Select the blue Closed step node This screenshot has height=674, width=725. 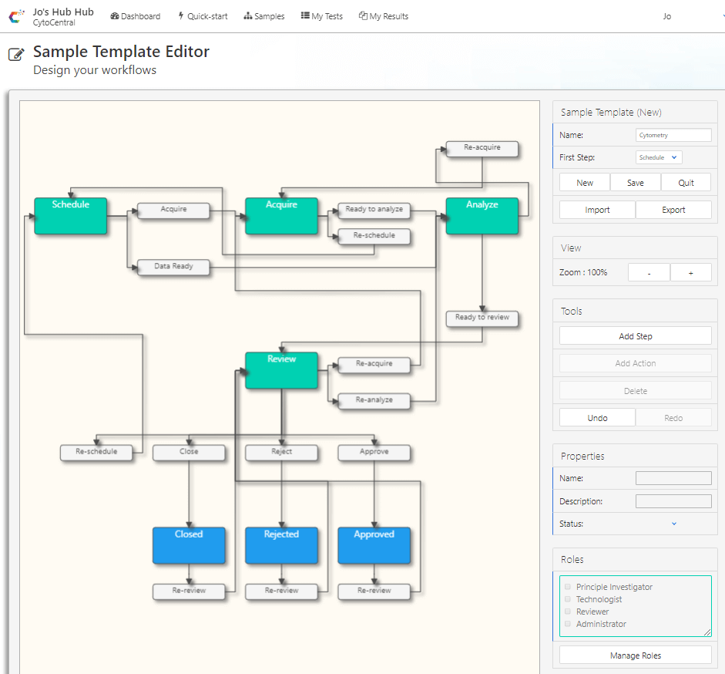pyautogui.click(x=189, y=545)
